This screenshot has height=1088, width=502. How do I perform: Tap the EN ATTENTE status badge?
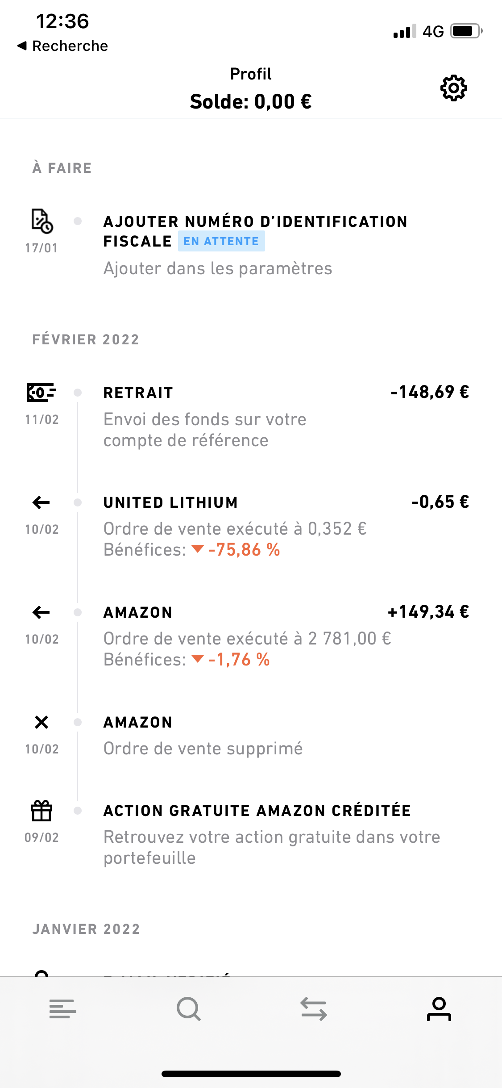click(x=221, y=241)
